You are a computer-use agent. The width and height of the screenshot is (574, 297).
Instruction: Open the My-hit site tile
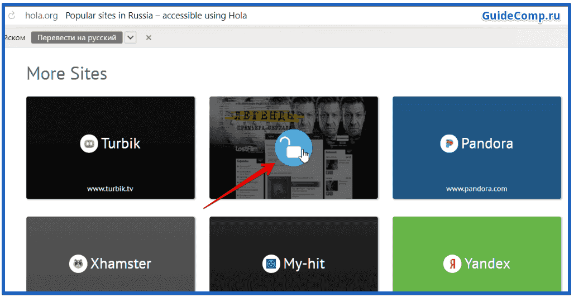[x=294, y=254]
